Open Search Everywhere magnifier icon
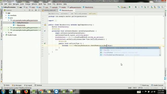 click(162, 7)
